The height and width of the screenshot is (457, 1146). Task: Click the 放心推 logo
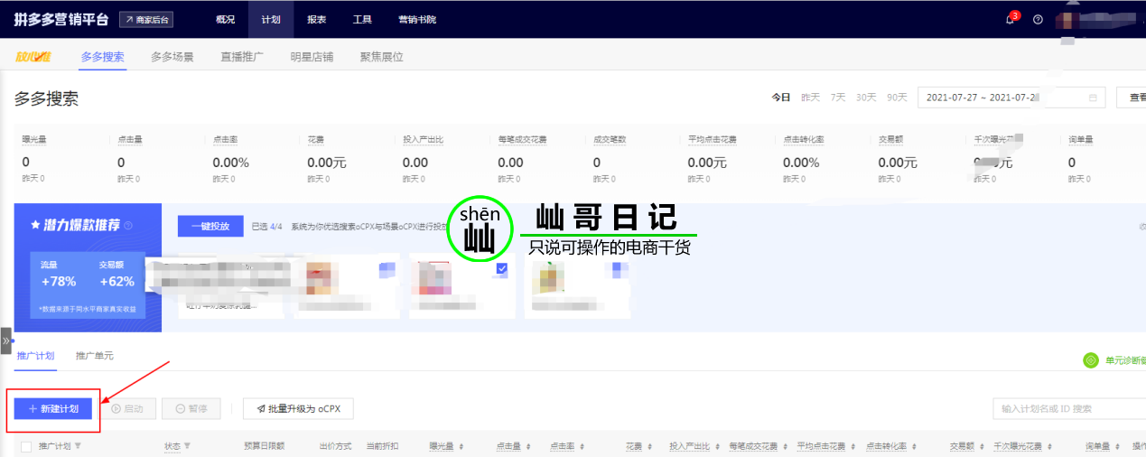(33, 57)
